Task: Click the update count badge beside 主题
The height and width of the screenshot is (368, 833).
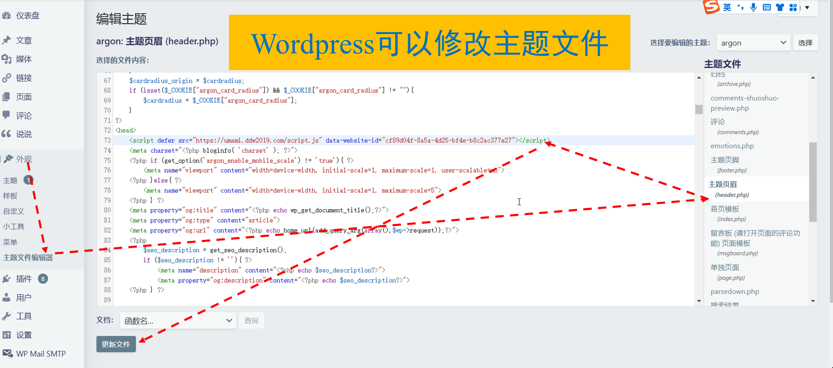Action: pos(28,180)
